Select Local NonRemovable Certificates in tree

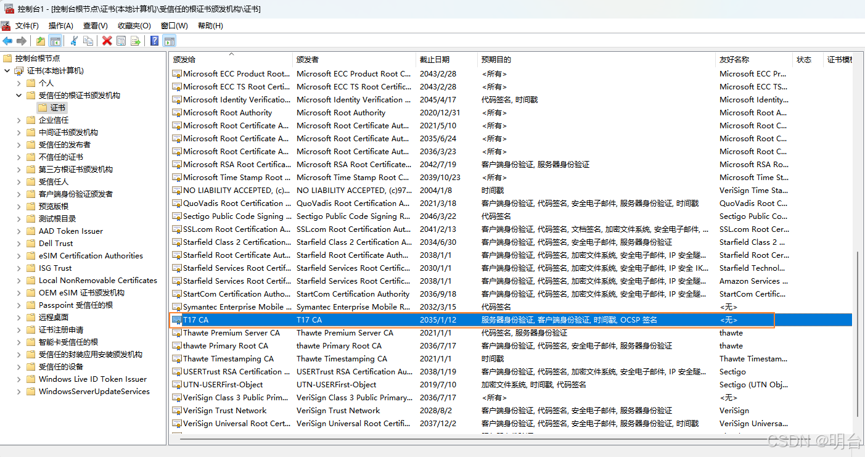(x=98, y=281)
